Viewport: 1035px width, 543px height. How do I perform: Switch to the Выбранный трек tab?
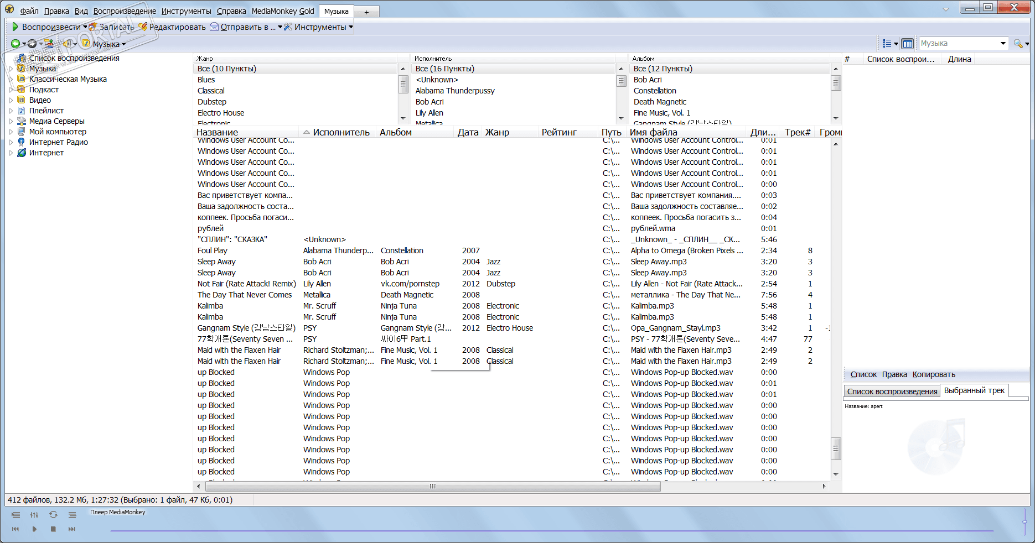point(974,390)
